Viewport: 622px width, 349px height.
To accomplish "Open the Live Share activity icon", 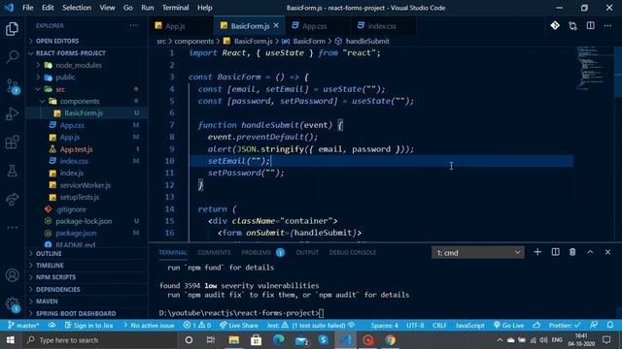I will [12, 199].
